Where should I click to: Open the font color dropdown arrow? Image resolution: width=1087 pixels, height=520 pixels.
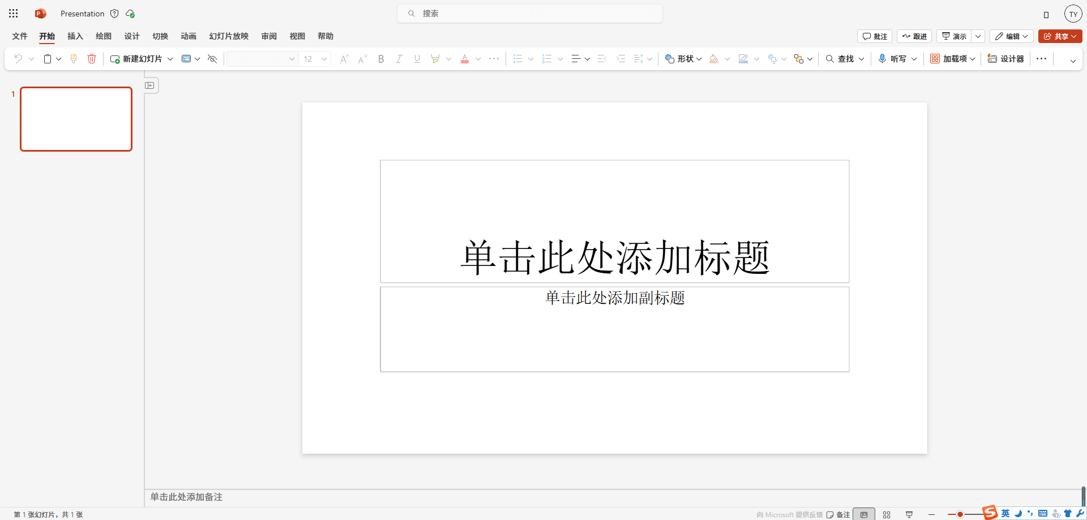tap(478, 59)
